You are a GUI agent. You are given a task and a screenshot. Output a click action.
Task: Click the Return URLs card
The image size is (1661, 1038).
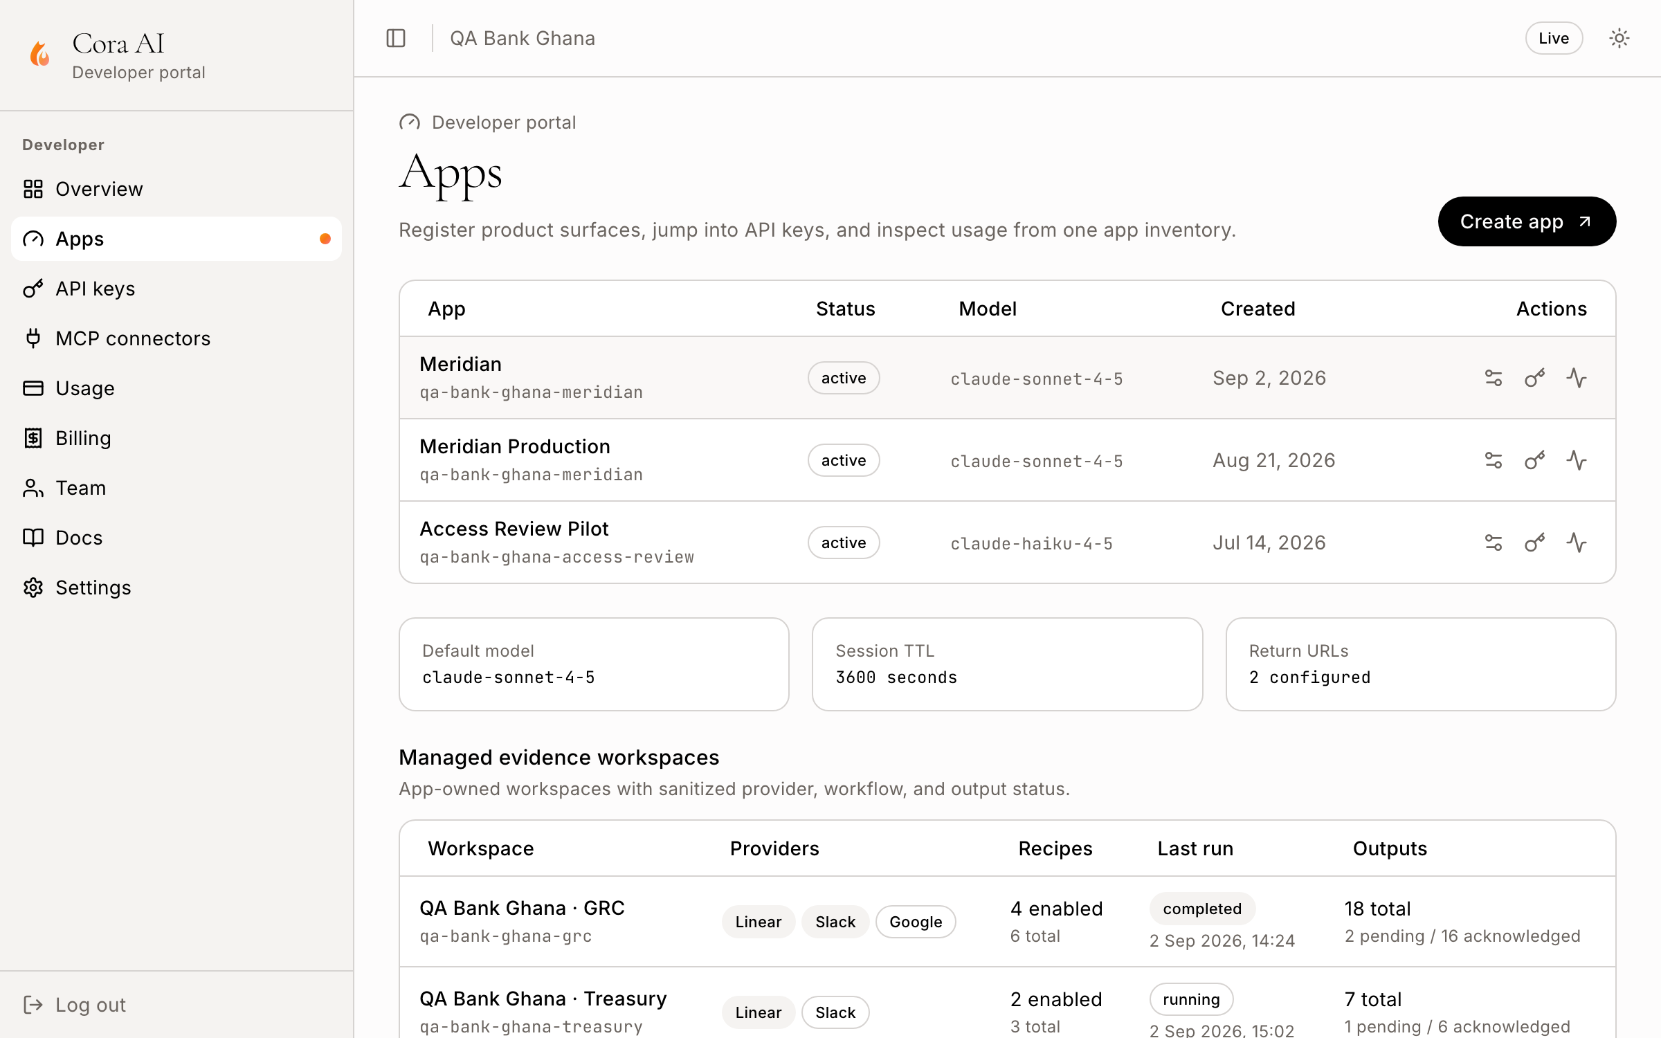pyautogui.click(x=1421, y=664)
